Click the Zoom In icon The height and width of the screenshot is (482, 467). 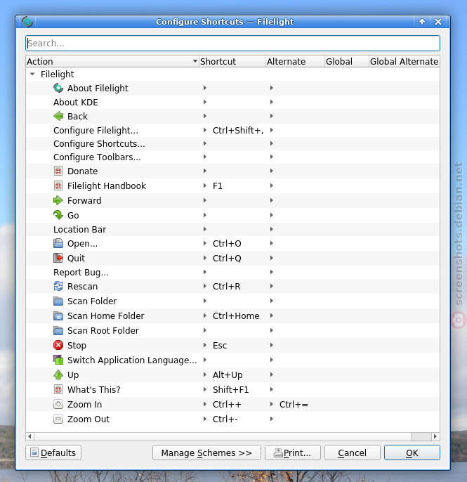(x=58, y=404)
